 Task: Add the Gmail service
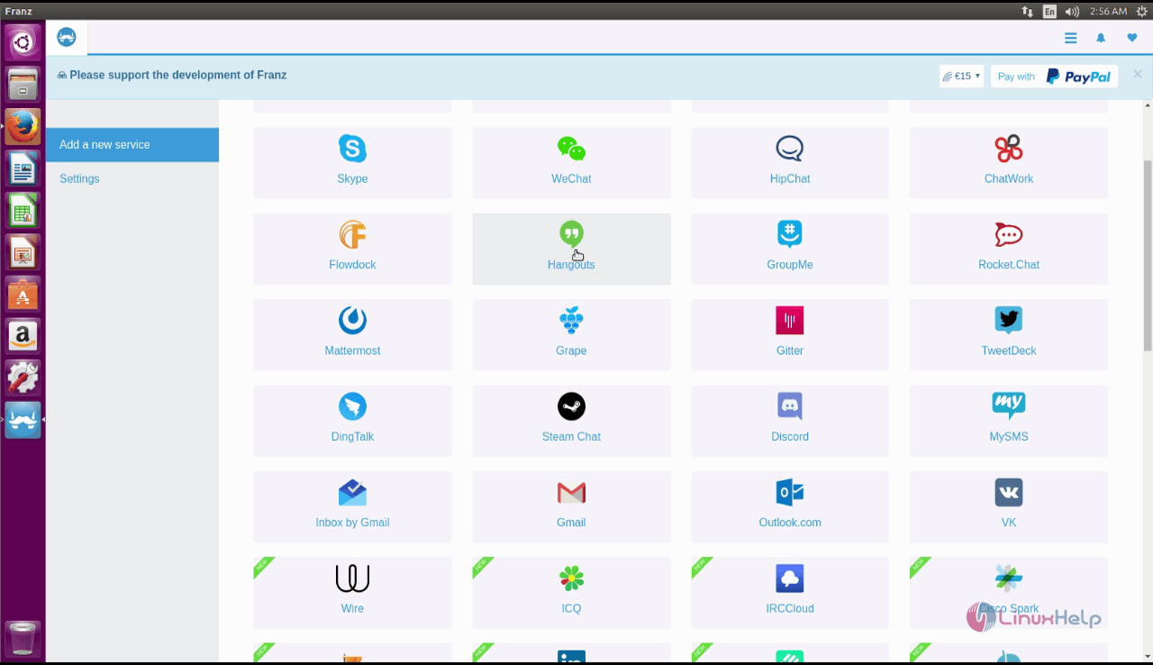click(x=571, y=506)
